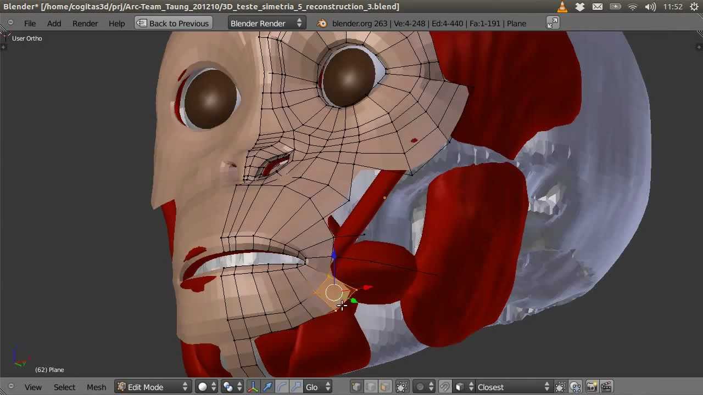
Task: Click the blue Z-axis manipulator handle
Action: (x=333, y=256)
